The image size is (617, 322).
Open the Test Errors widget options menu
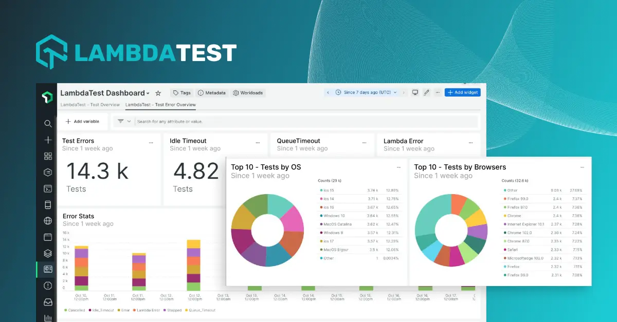click(x=151, y=142)
